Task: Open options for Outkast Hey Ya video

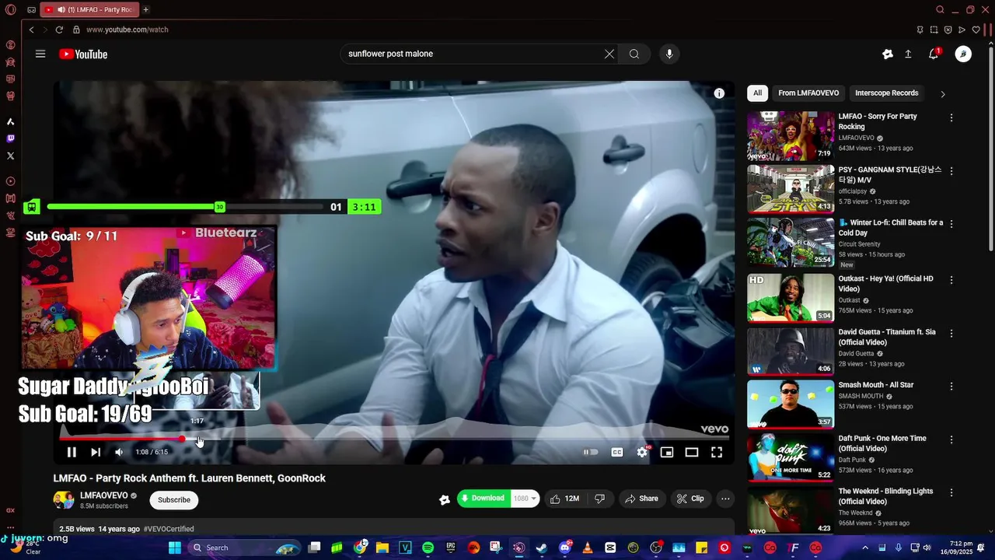Action: (951, 280)
